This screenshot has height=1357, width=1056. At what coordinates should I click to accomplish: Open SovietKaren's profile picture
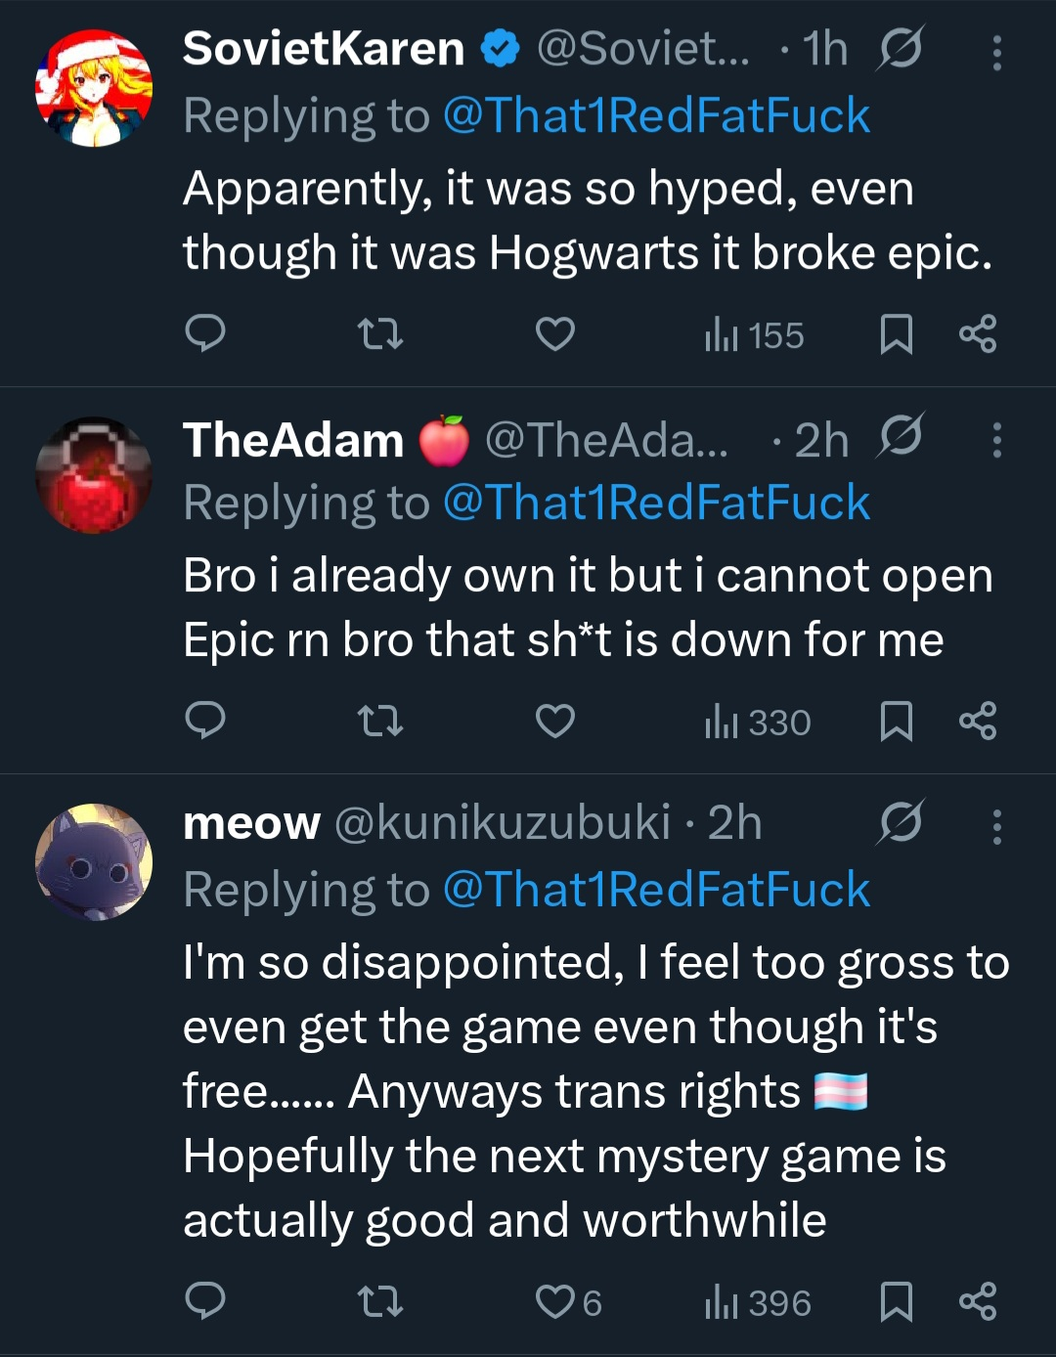click(x=94, y=88)
